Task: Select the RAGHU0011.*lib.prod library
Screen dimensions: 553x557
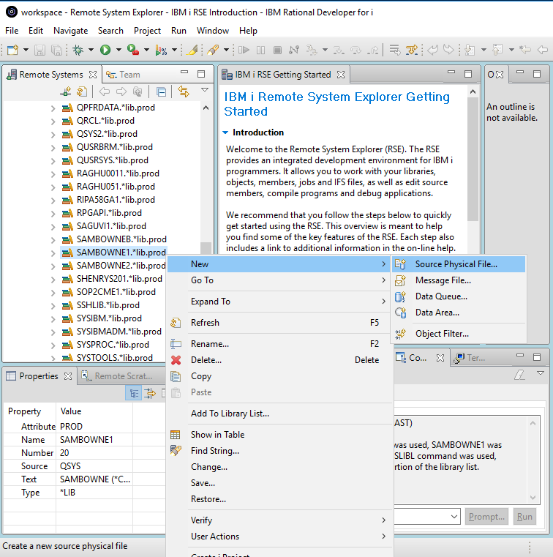Action: click(x=117, y=173)
